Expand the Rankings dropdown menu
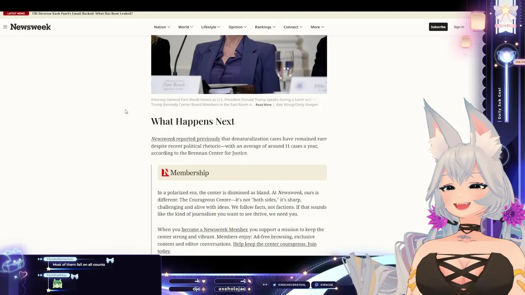This screenshot has width=525, height=295. (265, 27)
